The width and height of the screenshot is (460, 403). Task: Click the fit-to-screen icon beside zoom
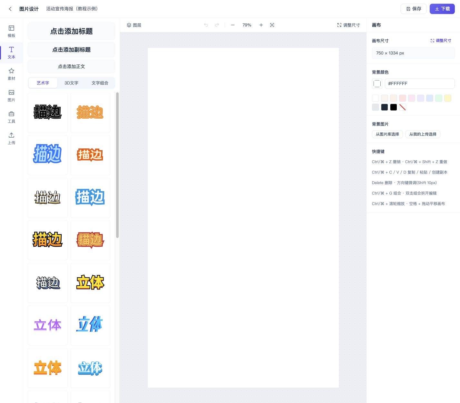coord(272,25)
